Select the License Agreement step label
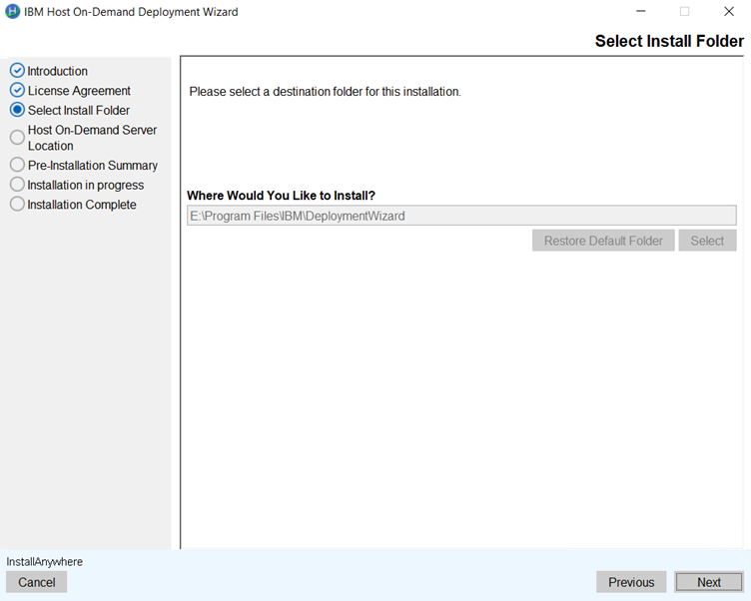 pyautogui.click(x=79, y=91)
